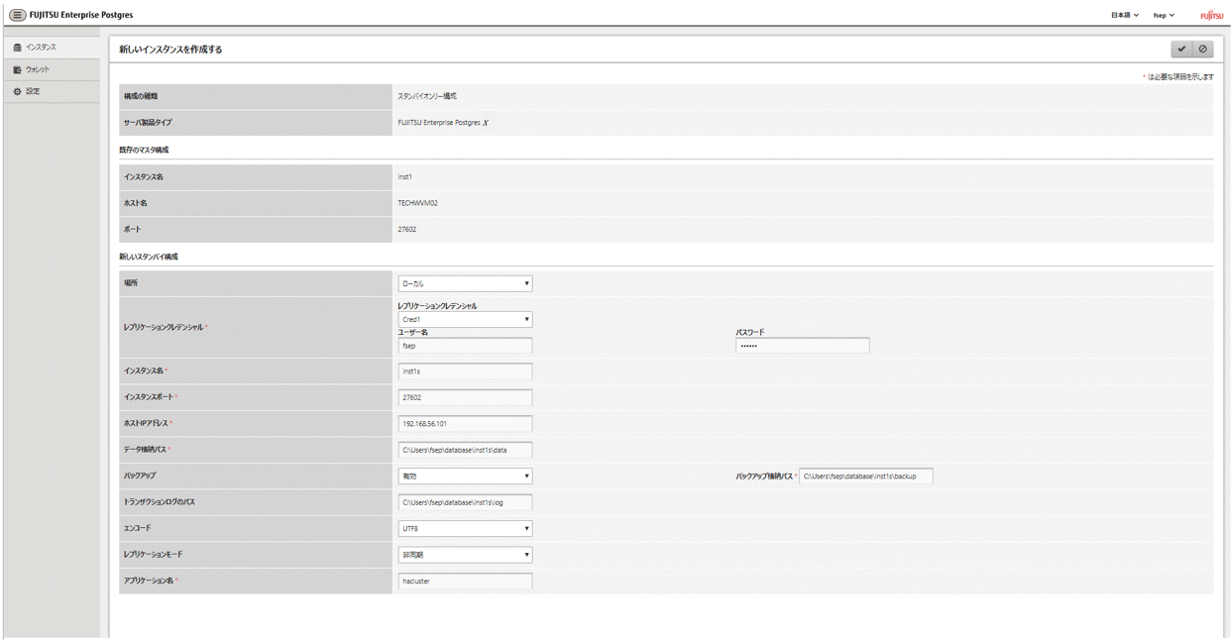
Task: Click the レプリケーションモード row label
Action: 153,555
